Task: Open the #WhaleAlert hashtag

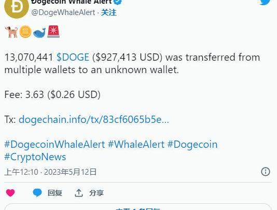Action: 136,144
